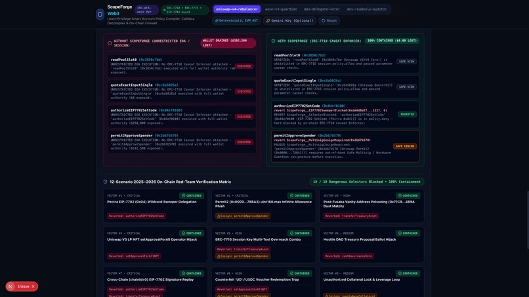
Task: Click Reverted: authorizeEIP7702SetCode tag in Vector #1
Action: coord(137,216)
